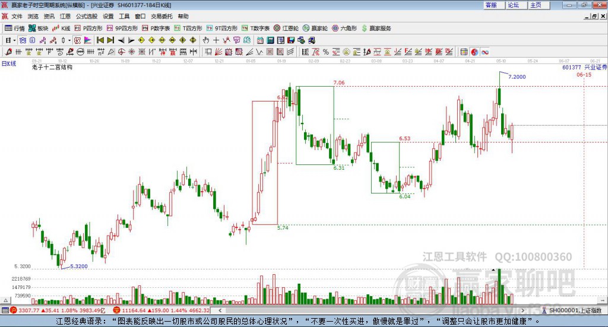This screenshot has width=608, height=327.
Task: Open the 行情 quotes view
Action: [14, 28]
